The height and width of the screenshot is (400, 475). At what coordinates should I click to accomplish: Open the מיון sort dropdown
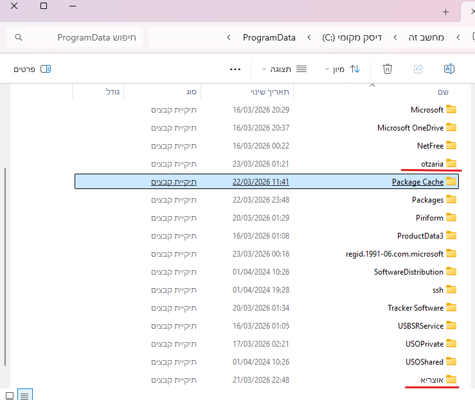click(343, 69)
